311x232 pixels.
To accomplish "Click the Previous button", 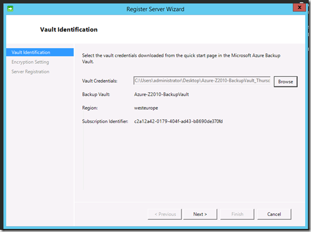I will click(164, 214).
